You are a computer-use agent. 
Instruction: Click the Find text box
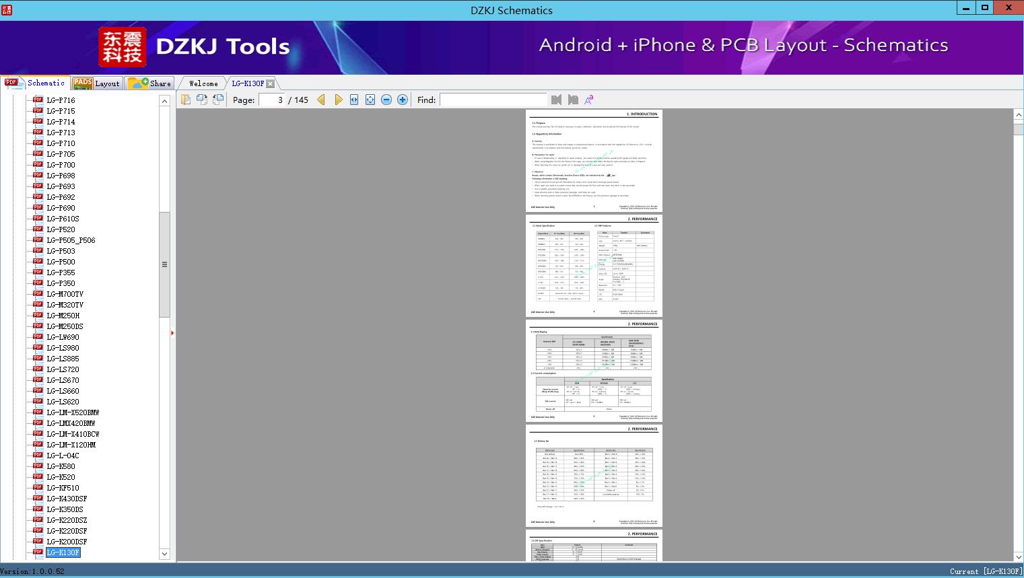click(x=493, y=100)
